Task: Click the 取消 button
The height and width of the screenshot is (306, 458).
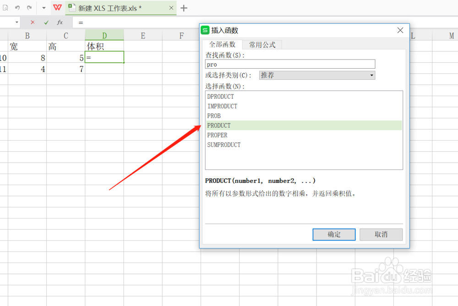Action: coord(381,235)
